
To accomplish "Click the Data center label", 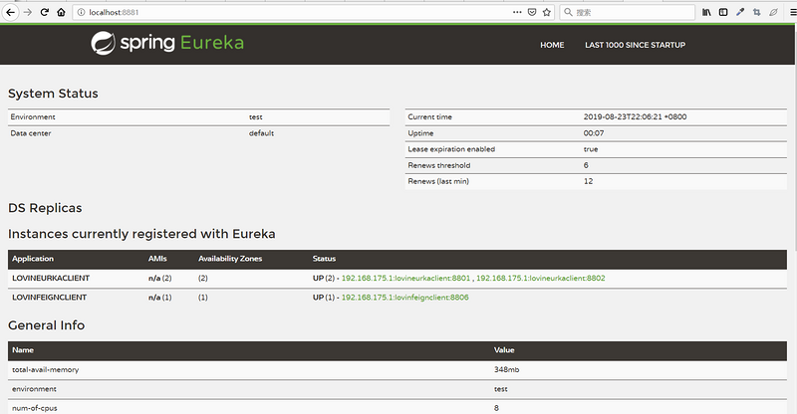I will (31, 133).
